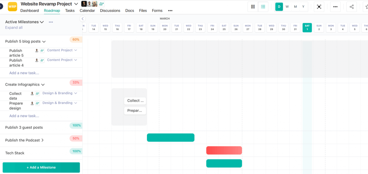Switch to list view icon
Image resolution: width=368 pixels, height=174 pixels.
point(263,6)
